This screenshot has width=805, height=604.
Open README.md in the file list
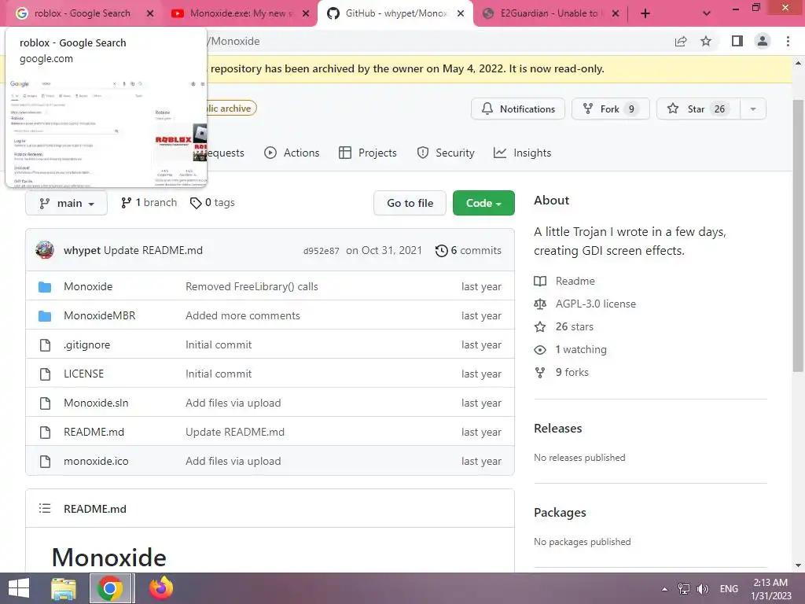[x=94, y=433]
